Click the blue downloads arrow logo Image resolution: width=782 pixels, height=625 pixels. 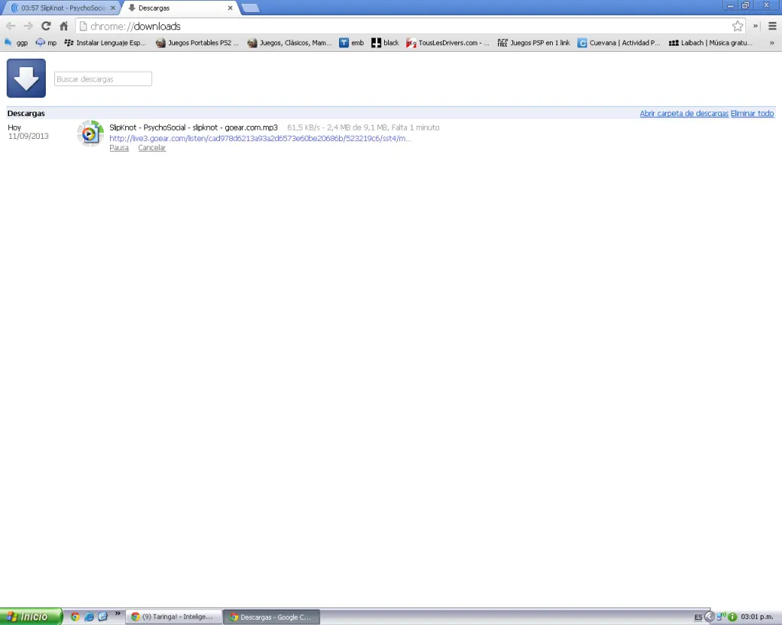26,79
